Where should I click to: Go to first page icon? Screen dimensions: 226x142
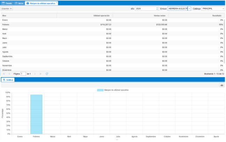[4, 74]
